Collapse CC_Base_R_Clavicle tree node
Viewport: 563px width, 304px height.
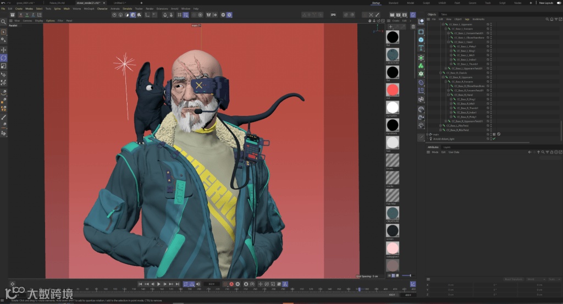(x=440, y=73)
